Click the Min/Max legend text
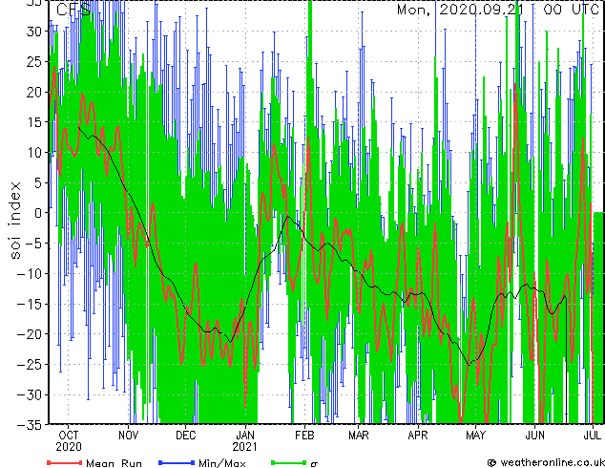Viewport: 605px width, 468px height. [x=222, y=463]
